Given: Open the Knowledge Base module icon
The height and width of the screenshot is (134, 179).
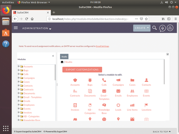Looking at the screenshot, I should [x=104, y=105].
